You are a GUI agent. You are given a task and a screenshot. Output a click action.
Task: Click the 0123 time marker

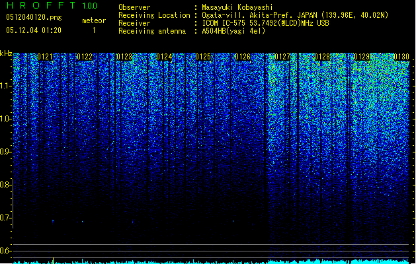[x=124, y=57]
